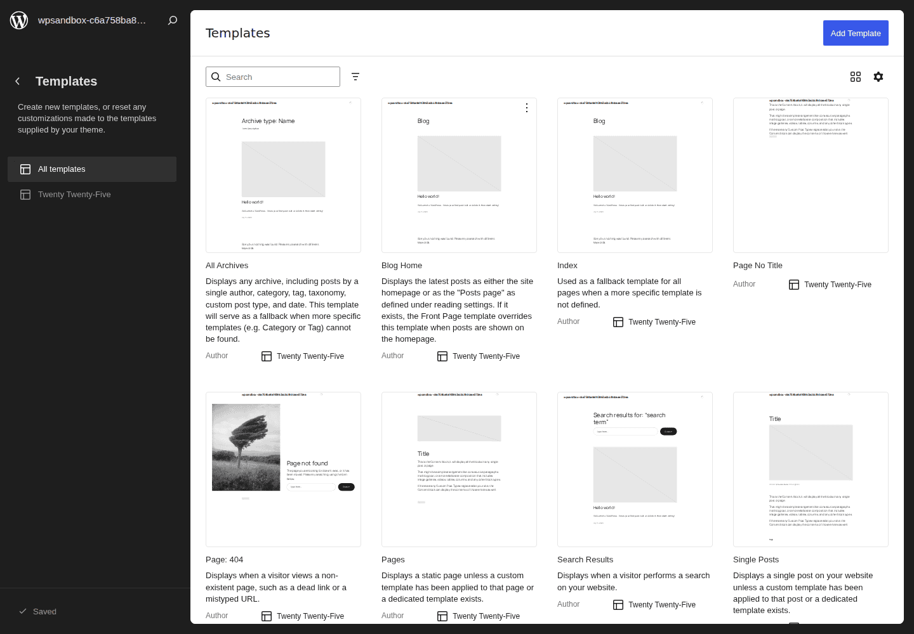Open the Single Posts template preview

click(x=811, y=469)
